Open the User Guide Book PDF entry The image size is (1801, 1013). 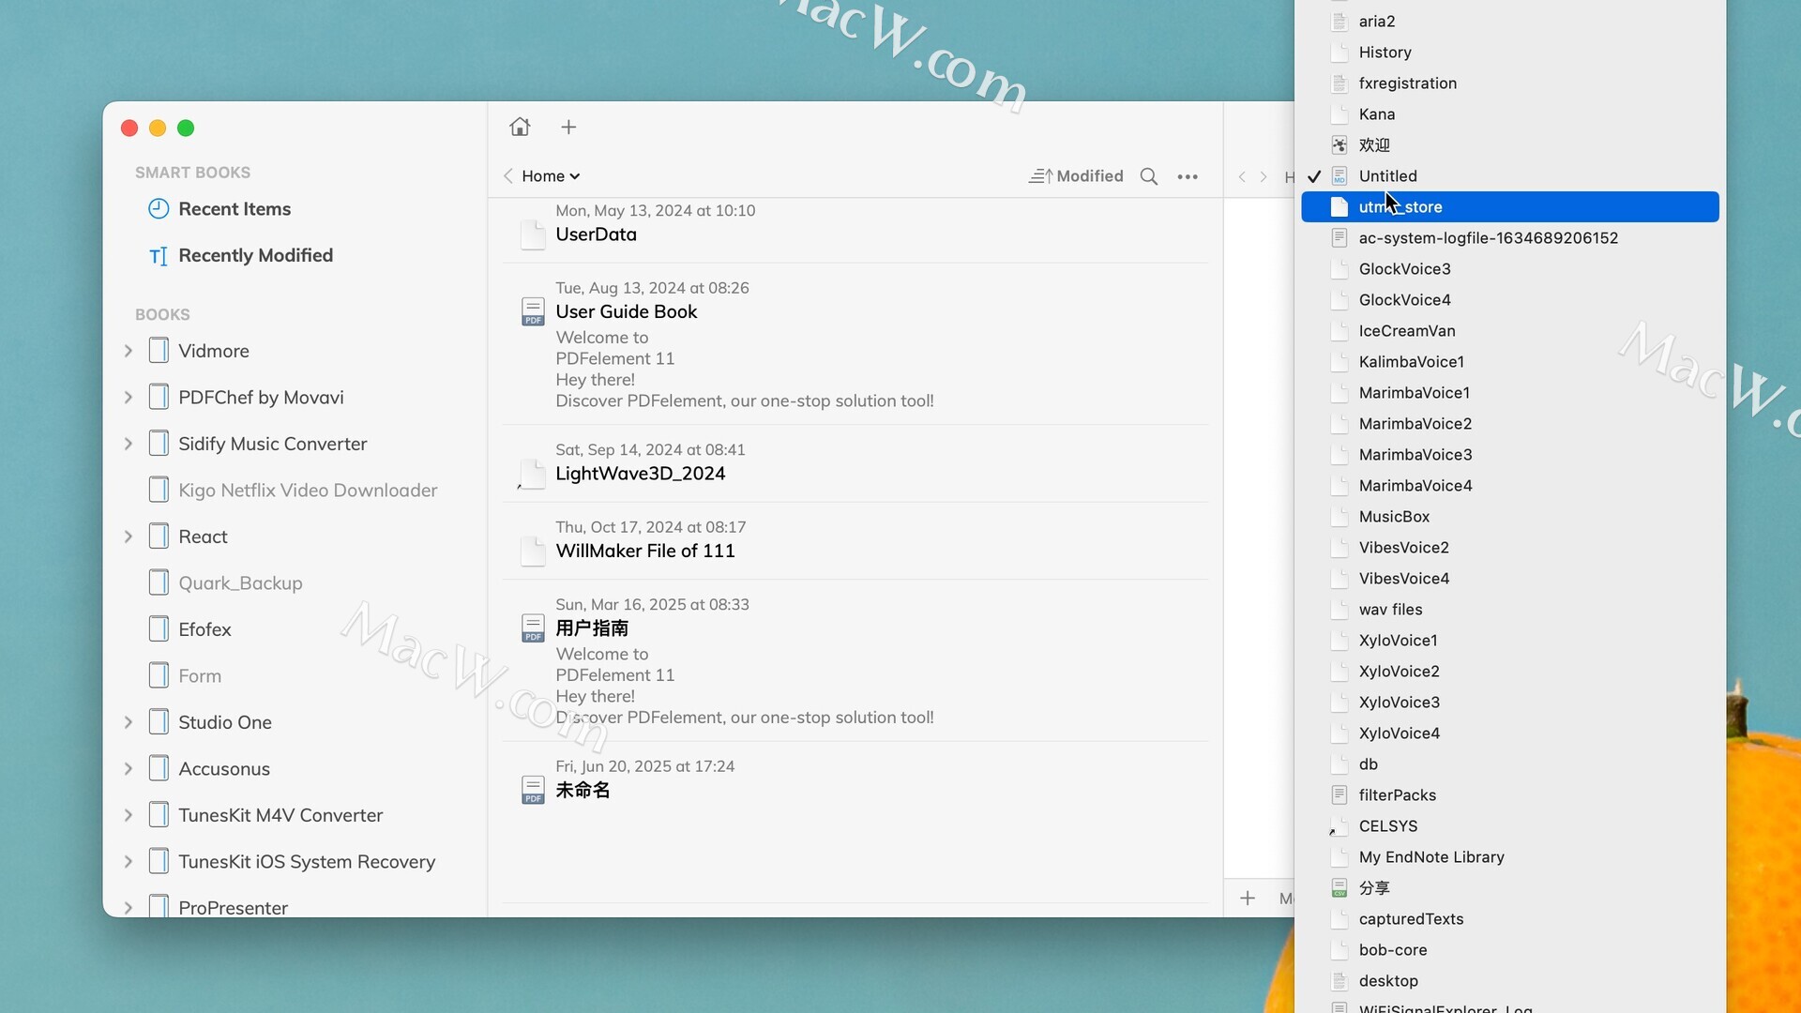pos(855,344)
